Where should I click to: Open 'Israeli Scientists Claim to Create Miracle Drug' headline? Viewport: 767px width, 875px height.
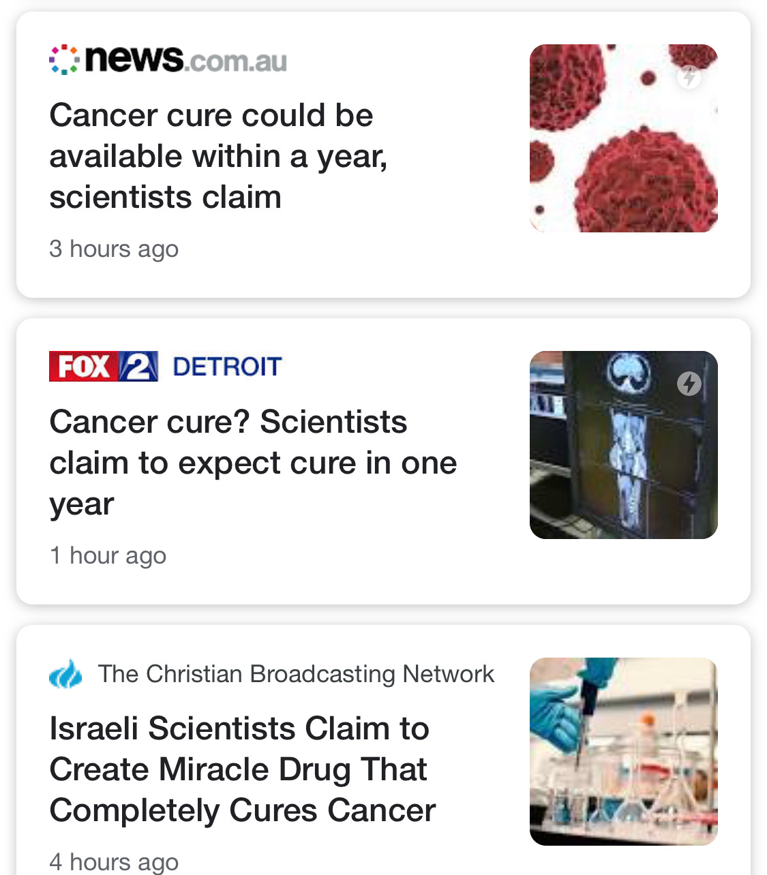coord(242,769)
